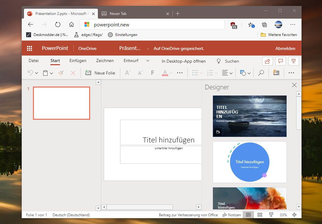The image size is (322, 224).
Task: Click the Suchen search box
Action: pos(228,61)
